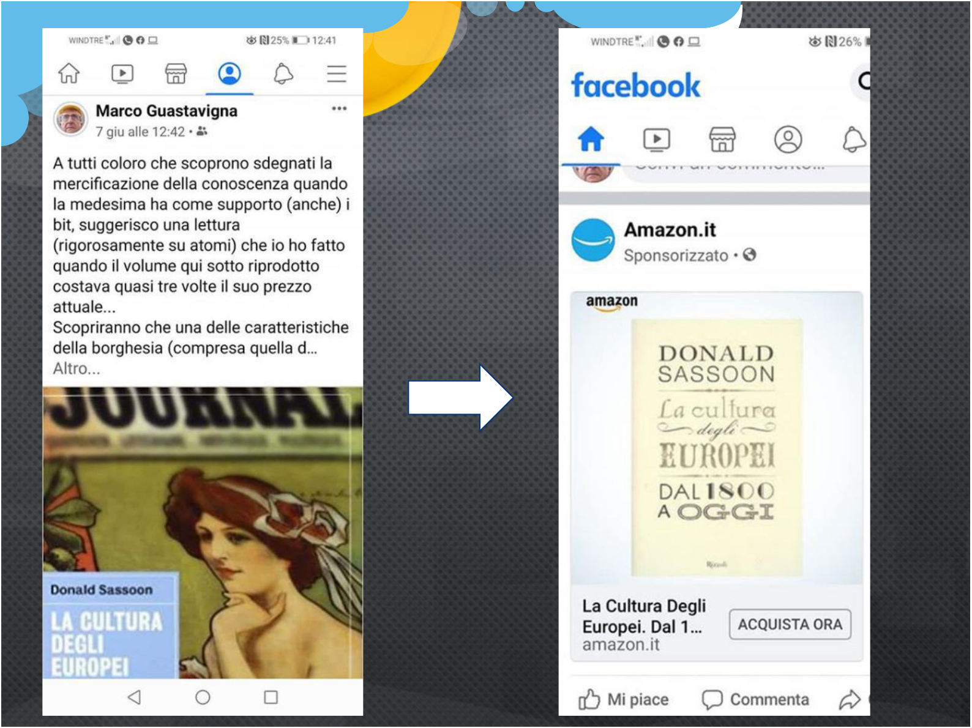Open Donald Sassoon book ad image

click(x=717, y=439)
